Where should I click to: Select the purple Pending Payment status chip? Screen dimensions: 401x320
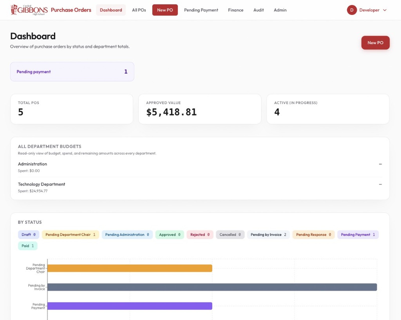[358, 235]
